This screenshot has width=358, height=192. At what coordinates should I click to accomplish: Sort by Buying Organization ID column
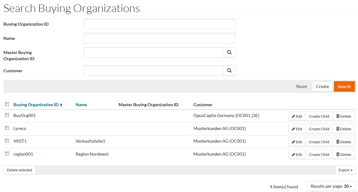click(36, 105)
